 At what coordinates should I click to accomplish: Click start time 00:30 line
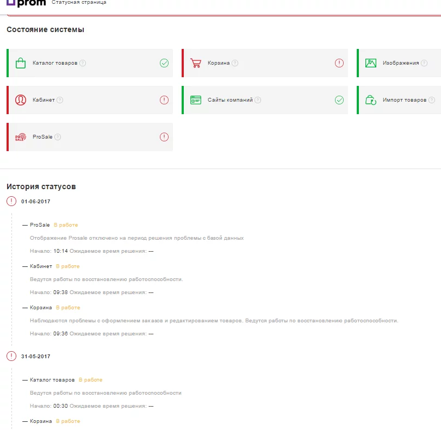[x=92, y=406]
